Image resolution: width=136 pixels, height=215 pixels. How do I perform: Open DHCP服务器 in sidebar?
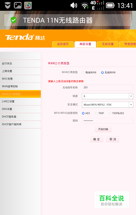20,117
